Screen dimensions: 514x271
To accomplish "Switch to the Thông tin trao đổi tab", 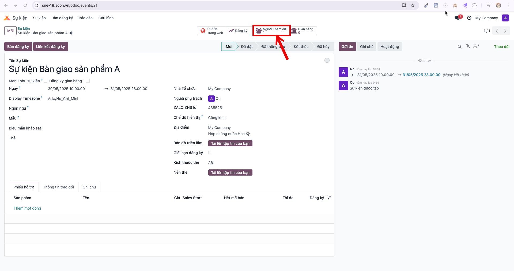I will point(58,187).
